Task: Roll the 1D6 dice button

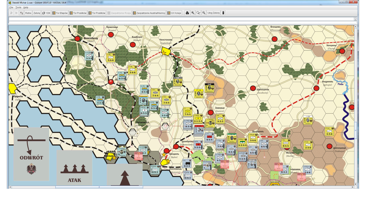Action: (x=46, y=13)
